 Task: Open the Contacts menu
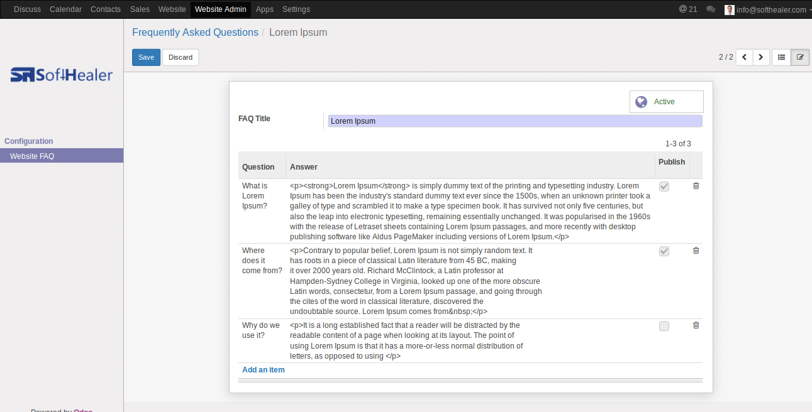pyautogui.click(x=106, y=9)
